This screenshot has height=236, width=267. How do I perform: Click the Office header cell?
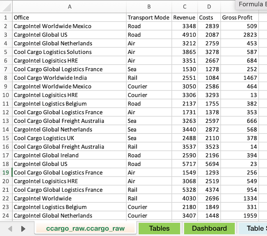coord(69,18)
